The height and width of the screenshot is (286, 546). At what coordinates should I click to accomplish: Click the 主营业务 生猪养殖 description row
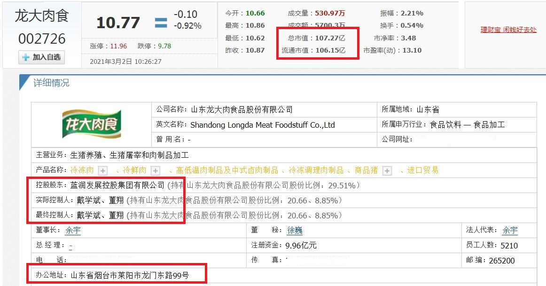(x=284, y=155)
